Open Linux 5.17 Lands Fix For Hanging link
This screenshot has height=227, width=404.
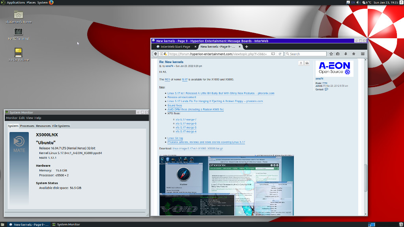coord(215,101)
